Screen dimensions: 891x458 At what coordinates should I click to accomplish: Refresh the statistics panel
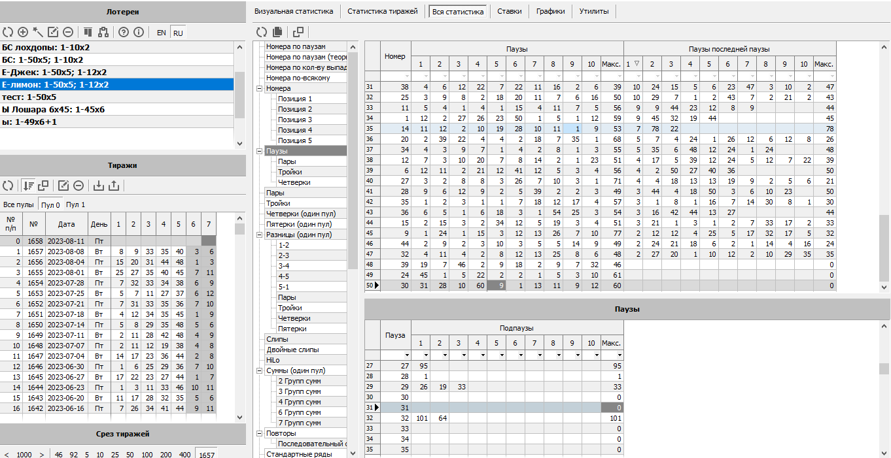[x=262, y=32]
